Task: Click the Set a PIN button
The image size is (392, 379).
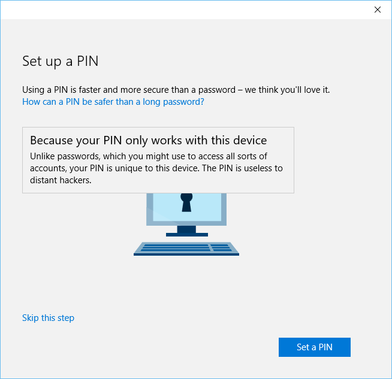Action: (x=314, y=347)
